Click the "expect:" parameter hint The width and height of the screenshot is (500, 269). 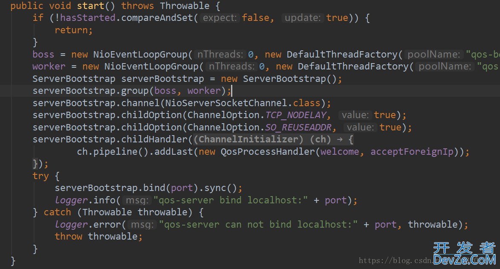point(220,18)
